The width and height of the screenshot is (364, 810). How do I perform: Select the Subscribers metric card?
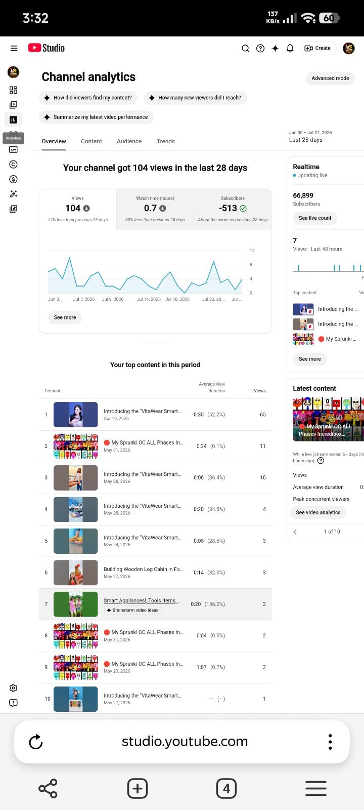click(233, 209)
